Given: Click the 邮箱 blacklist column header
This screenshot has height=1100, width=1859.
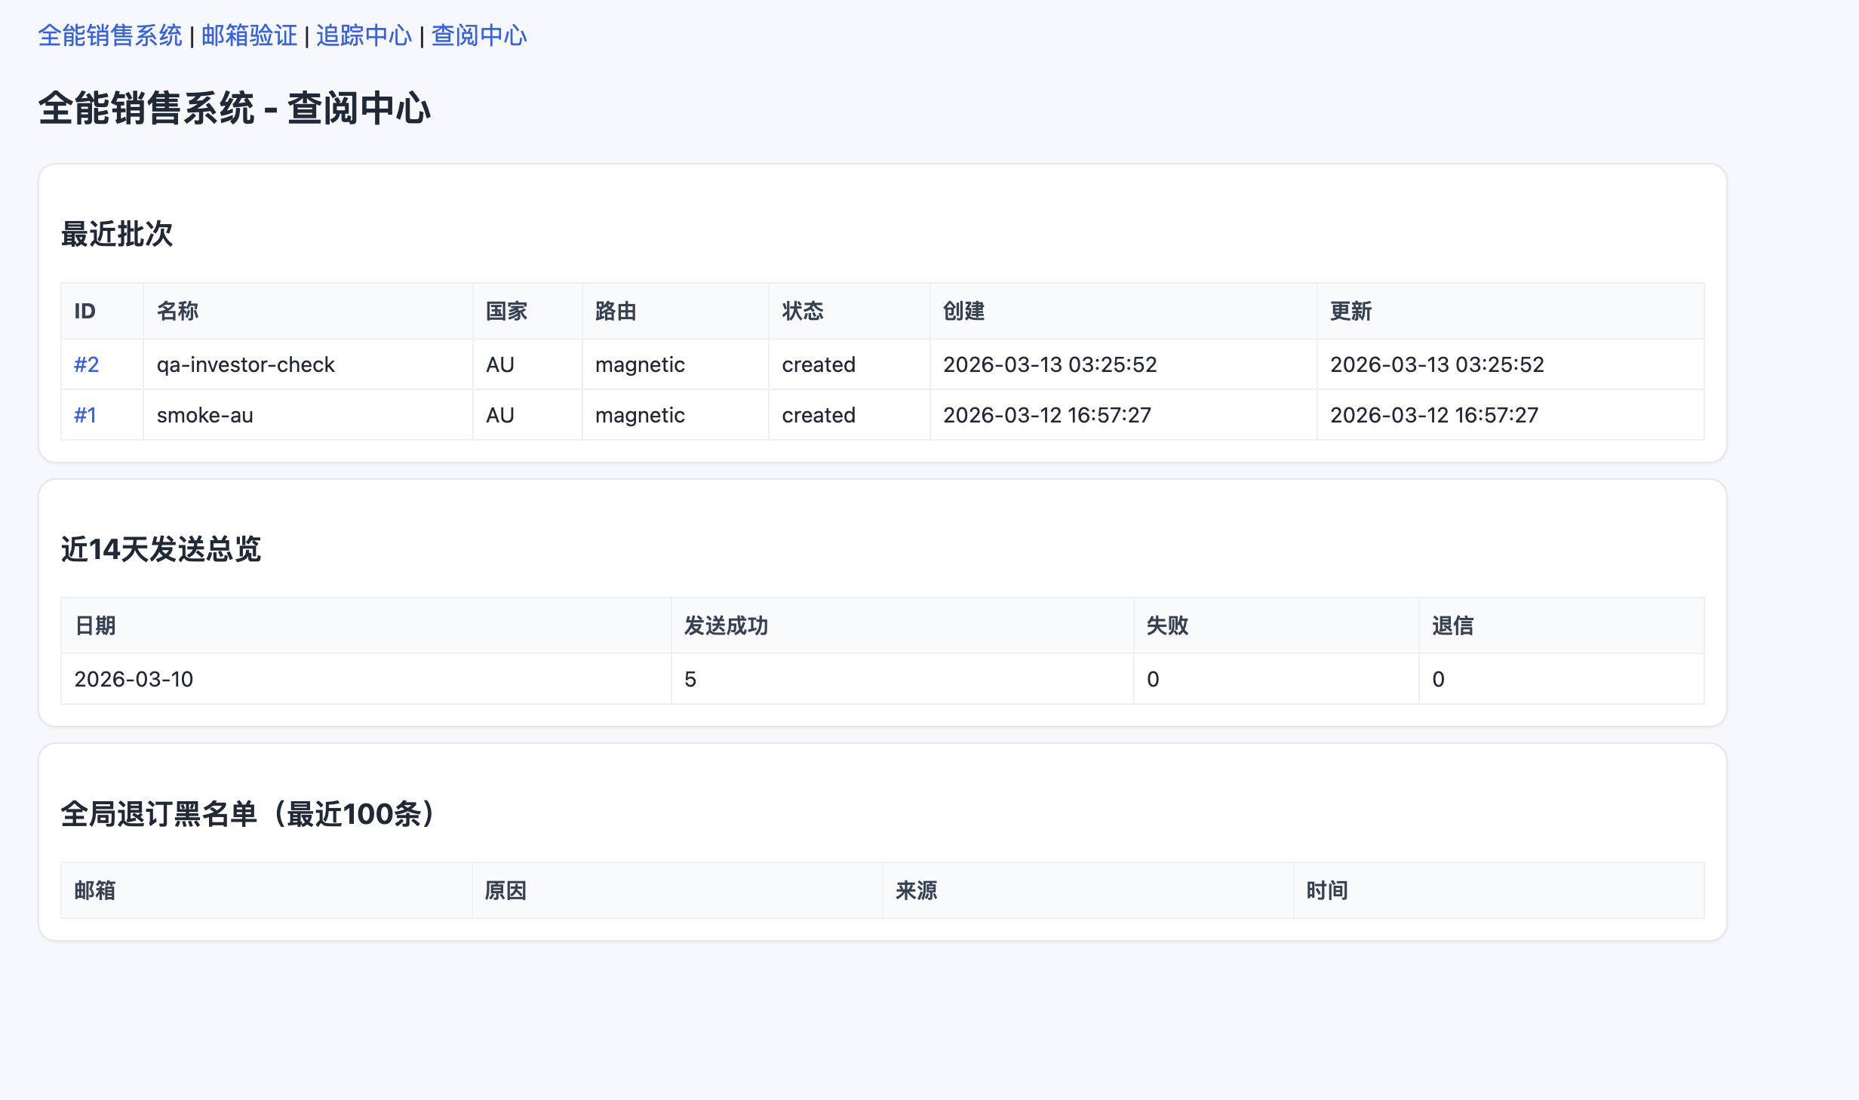Looking at the screenshot, I should click(x=95, y=890).
